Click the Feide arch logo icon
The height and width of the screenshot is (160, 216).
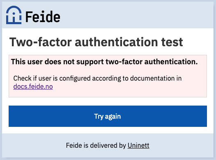pos(14,15)
